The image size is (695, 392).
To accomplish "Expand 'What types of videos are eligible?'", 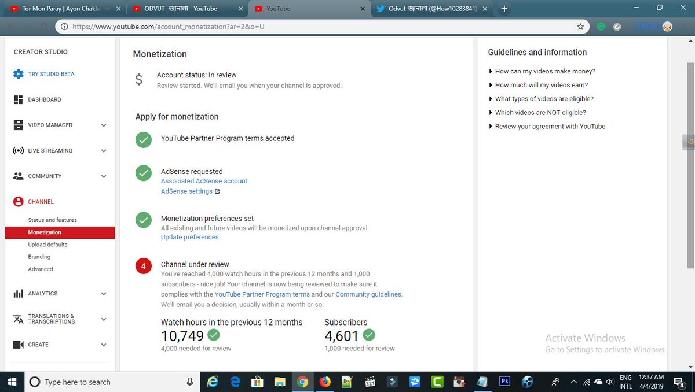I will [x=541, y=99].
